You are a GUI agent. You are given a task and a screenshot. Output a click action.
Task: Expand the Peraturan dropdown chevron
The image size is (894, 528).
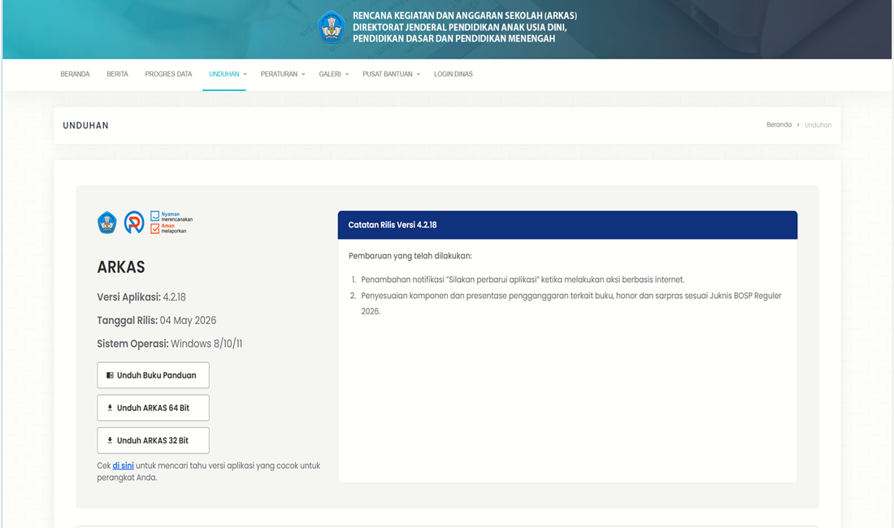click(303, 74)
